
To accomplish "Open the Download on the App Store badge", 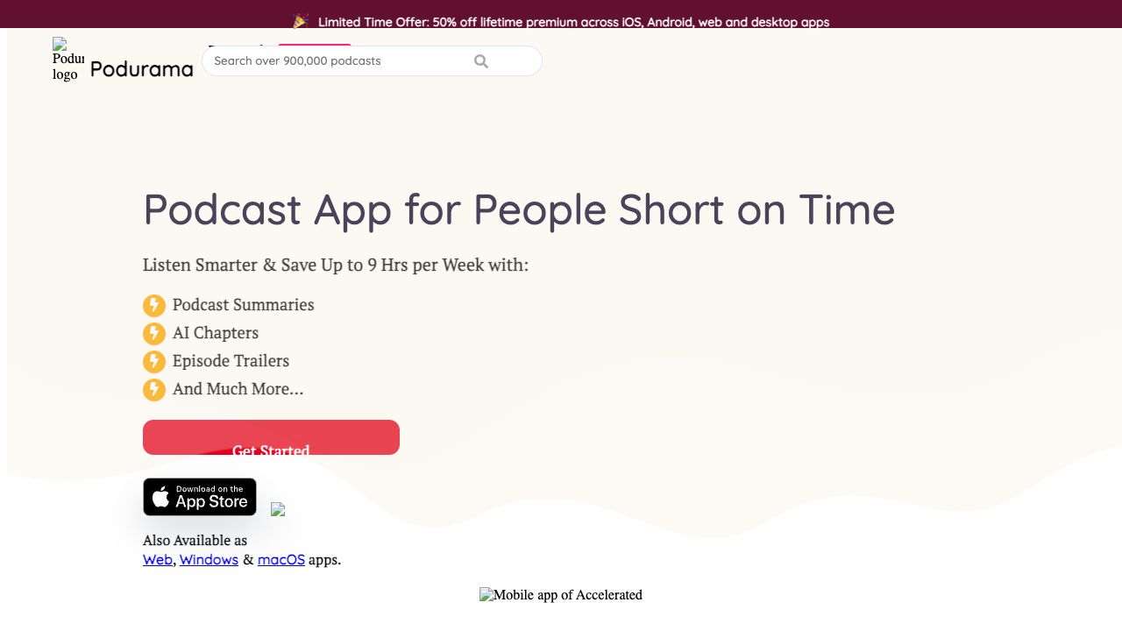I will tap(200, 497).
